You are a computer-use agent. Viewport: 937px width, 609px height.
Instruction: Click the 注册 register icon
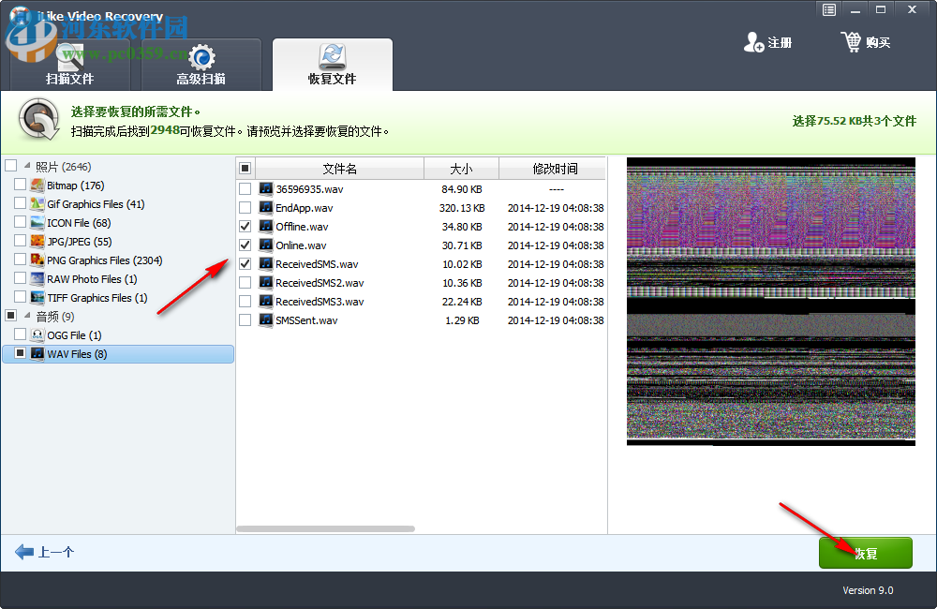coord(754,41)
